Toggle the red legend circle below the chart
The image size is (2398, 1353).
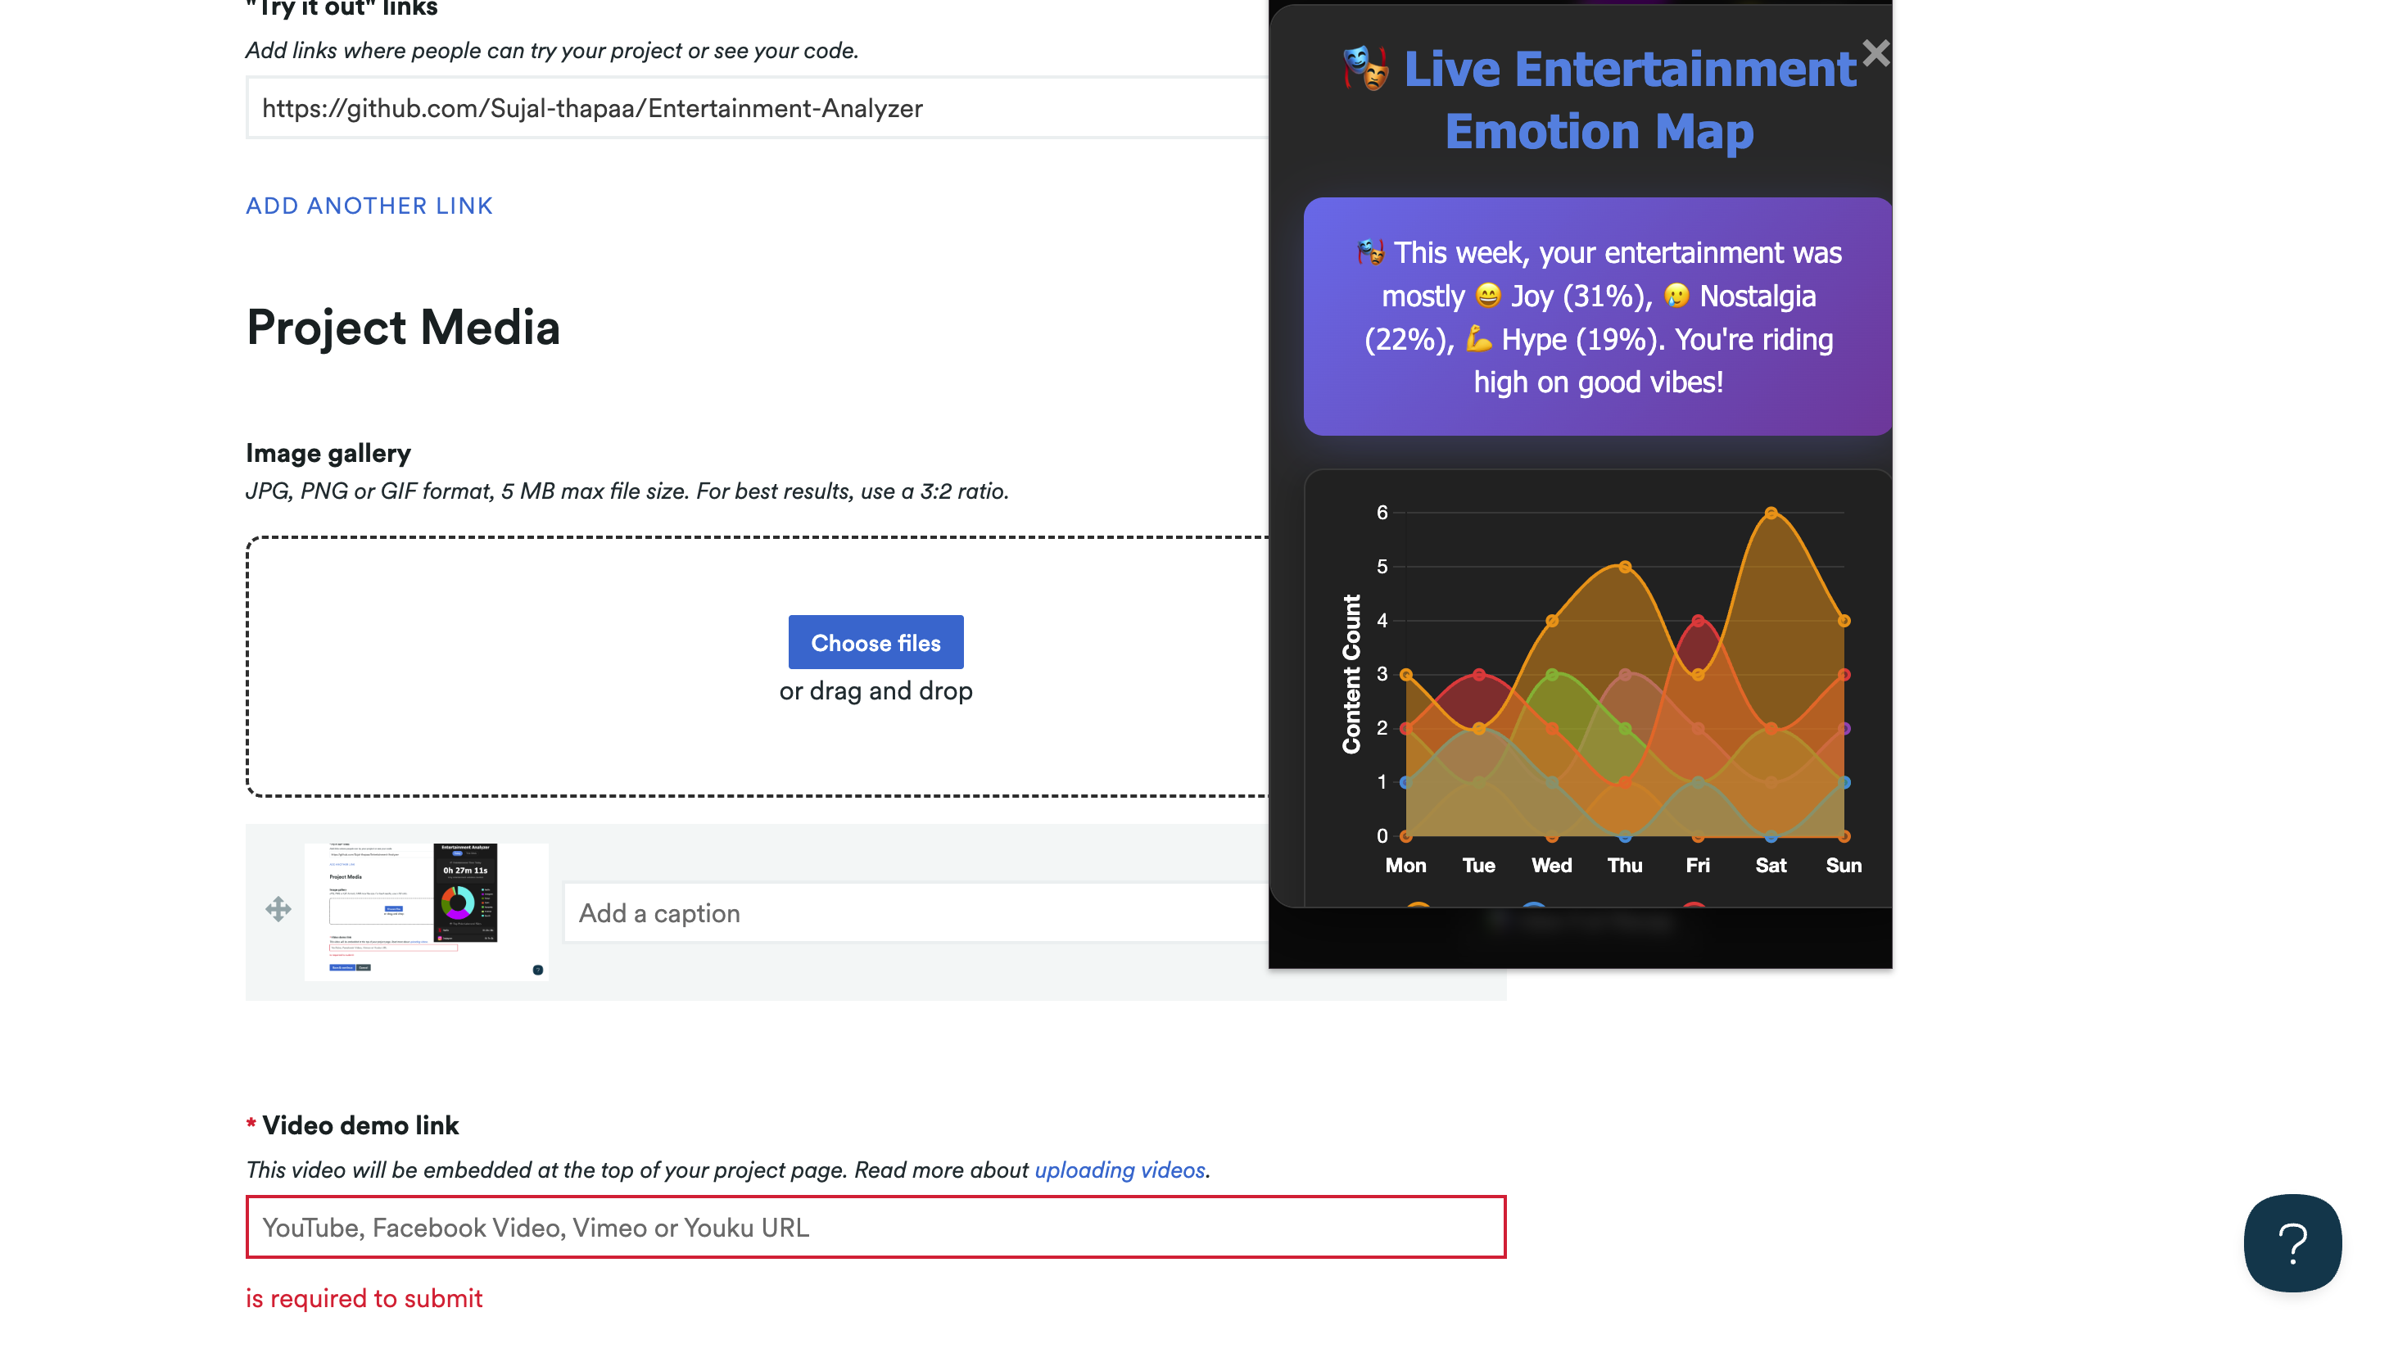1694,905
